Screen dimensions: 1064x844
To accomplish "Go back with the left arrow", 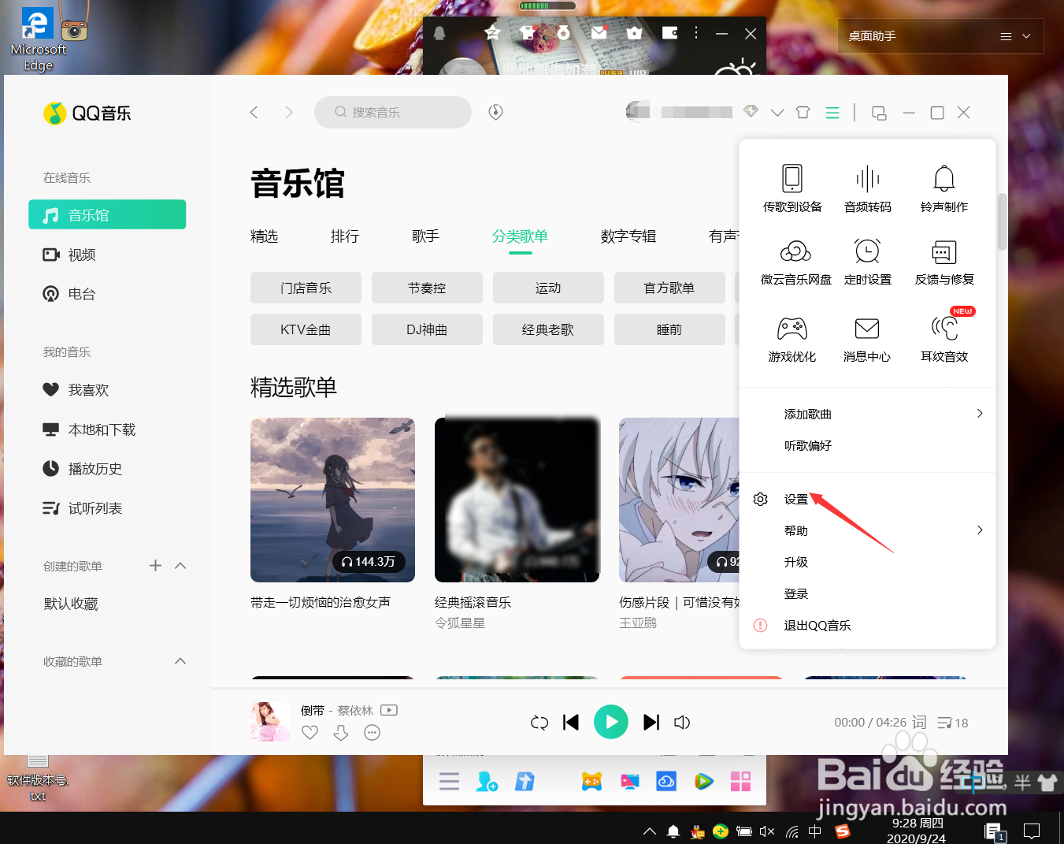I will point(254,112).
